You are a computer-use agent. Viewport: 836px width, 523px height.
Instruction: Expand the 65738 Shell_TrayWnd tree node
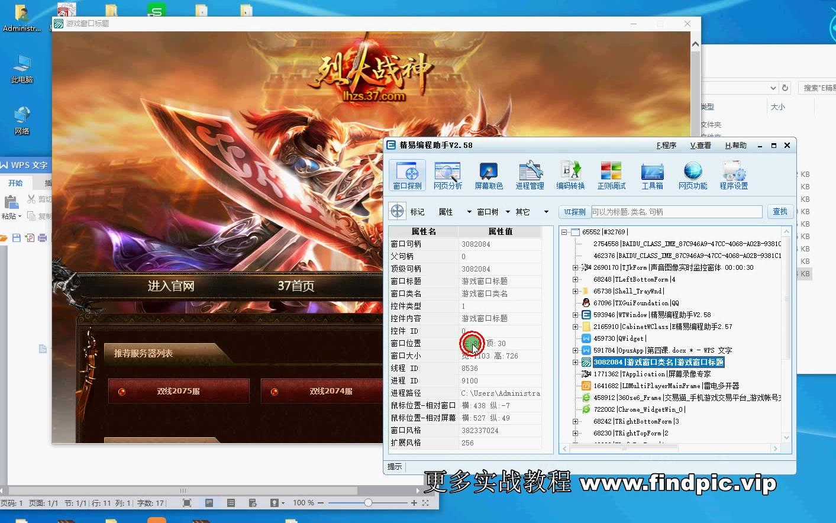[x=575, y=291]
